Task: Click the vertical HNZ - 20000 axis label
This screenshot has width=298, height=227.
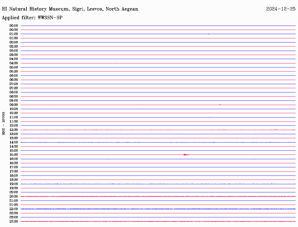Action: (4, 123)
